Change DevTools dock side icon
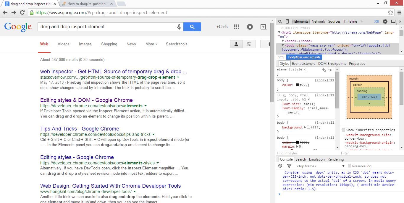Image resolution: width=404 pixels, height=203 pixels. tap(393, 22)
